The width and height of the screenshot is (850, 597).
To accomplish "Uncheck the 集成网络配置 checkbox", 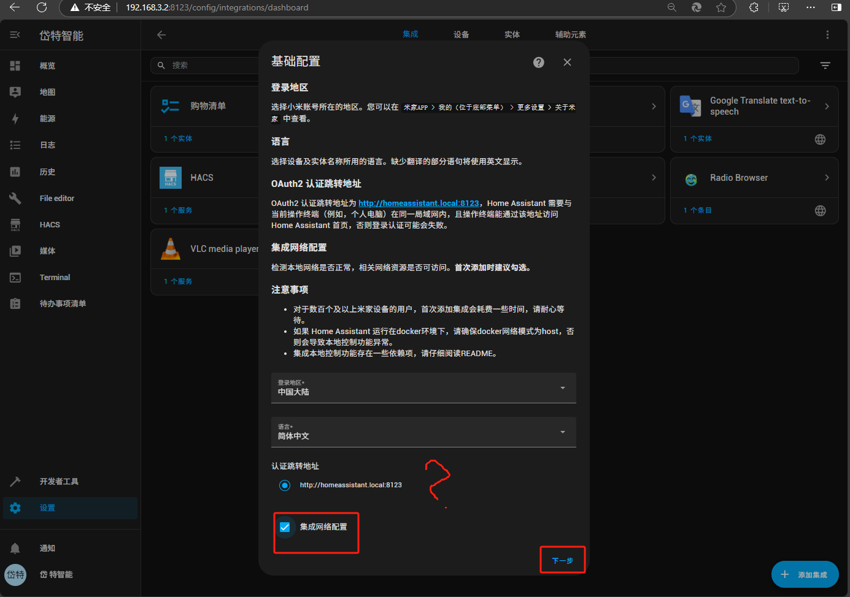I will tap(285, 527).
